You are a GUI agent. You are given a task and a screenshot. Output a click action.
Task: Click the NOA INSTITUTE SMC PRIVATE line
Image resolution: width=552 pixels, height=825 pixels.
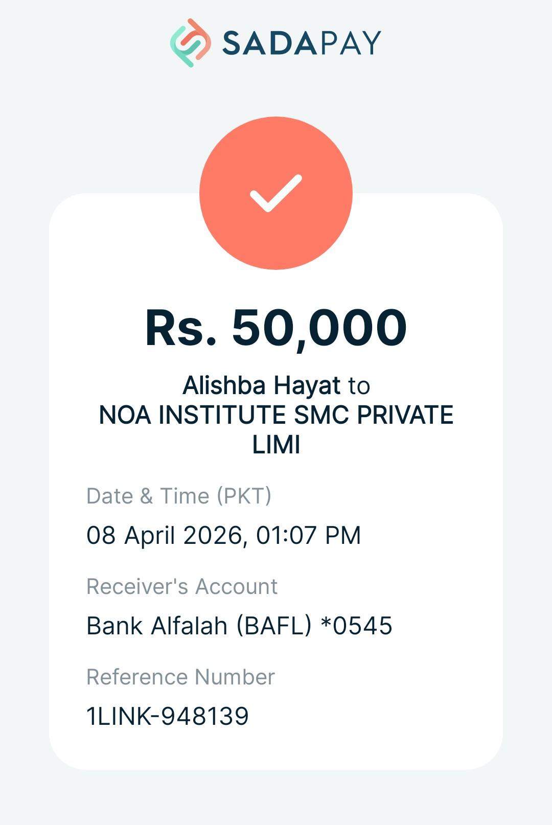point(276,415)
